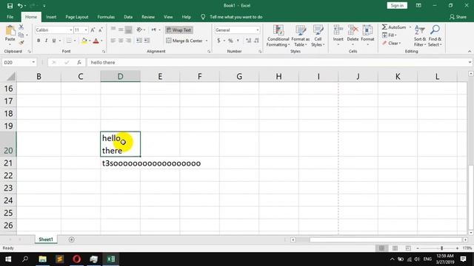The image size is (474, 266).
Task: Click the increase indent icon
Action: click(x=147, y=41)
